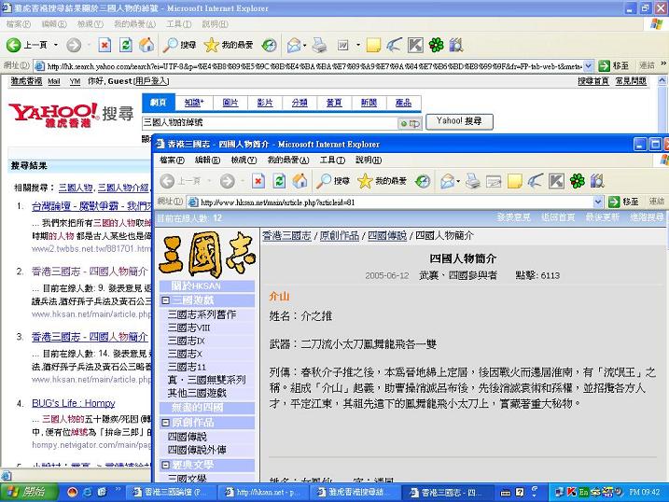The image size is (669, 502).
Task: Follow 四國傳說 breadcrumb link
Action: pyautogui.click(x=387, y=235)
